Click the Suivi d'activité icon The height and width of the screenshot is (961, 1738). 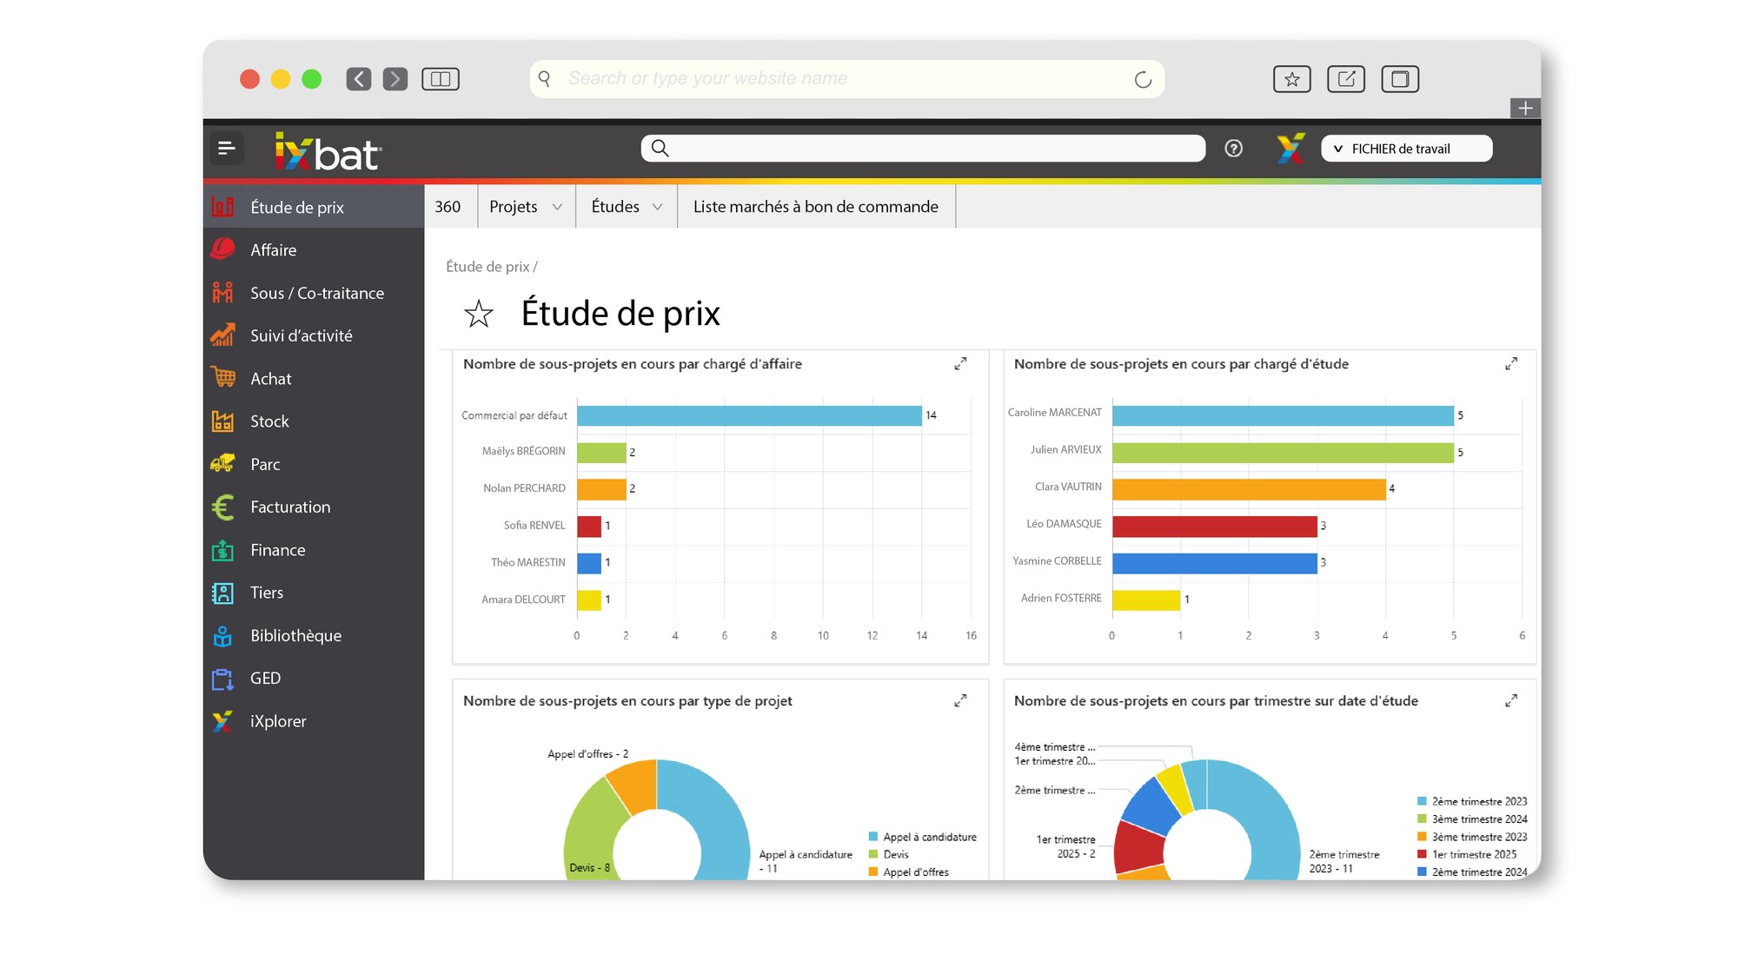(223, 335)
